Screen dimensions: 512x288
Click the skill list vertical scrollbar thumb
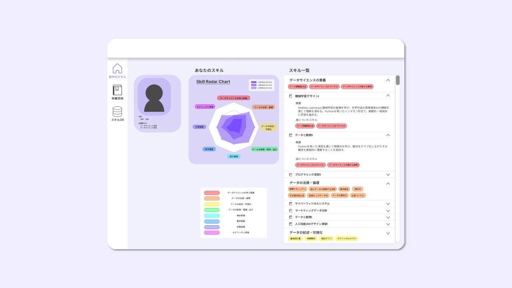[x=398, y=80]
